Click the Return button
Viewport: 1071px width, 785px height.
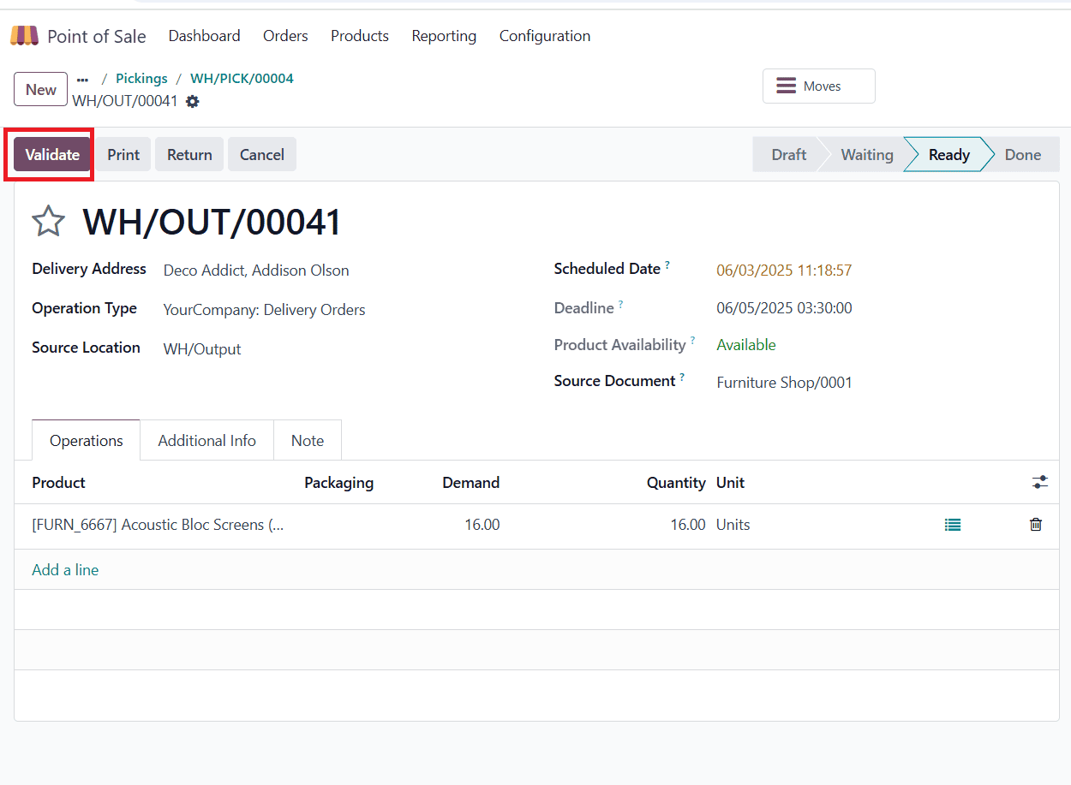pos(189,155)
